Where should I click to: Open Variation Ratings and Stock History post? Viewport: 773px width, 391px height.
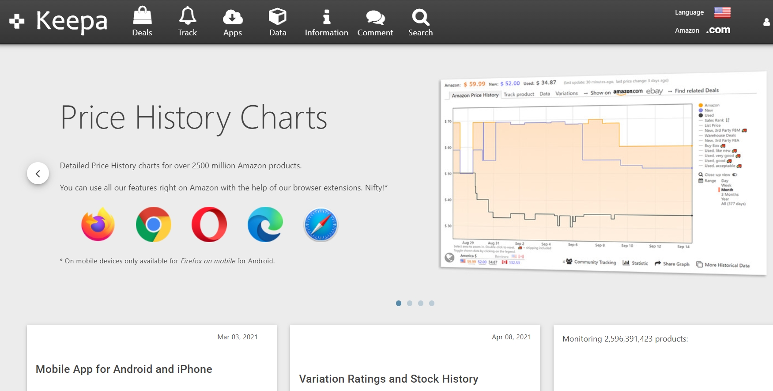tap(388, 379)
